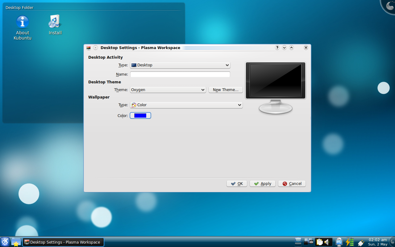Screen dimensions: 395x247
Task: Open the favorites folder icon in the panel
Action: tap(16, 242)
